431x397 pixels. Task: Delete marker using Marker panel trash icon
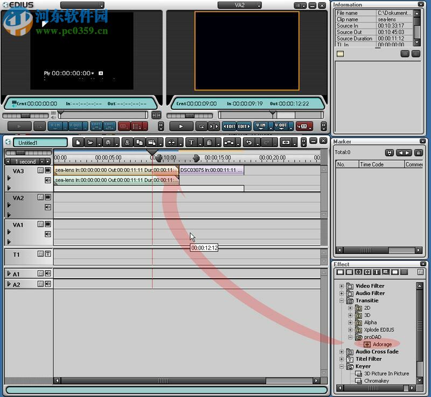click(419, 153)
